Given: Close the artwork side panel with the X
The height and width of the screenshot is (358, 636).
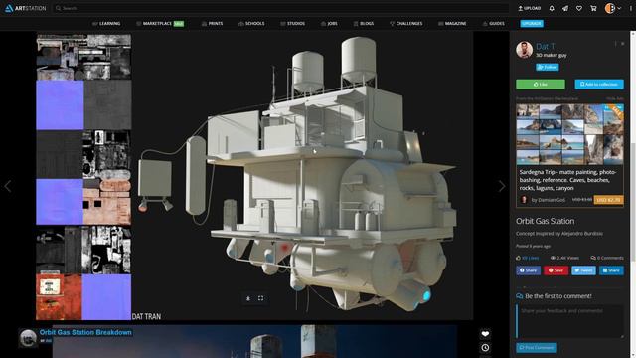Looking at the screenshot, I should click(623, 44).
